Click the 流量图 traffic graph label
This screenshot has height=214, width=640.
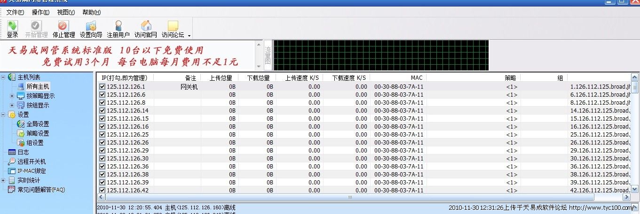tap(268, 55)
